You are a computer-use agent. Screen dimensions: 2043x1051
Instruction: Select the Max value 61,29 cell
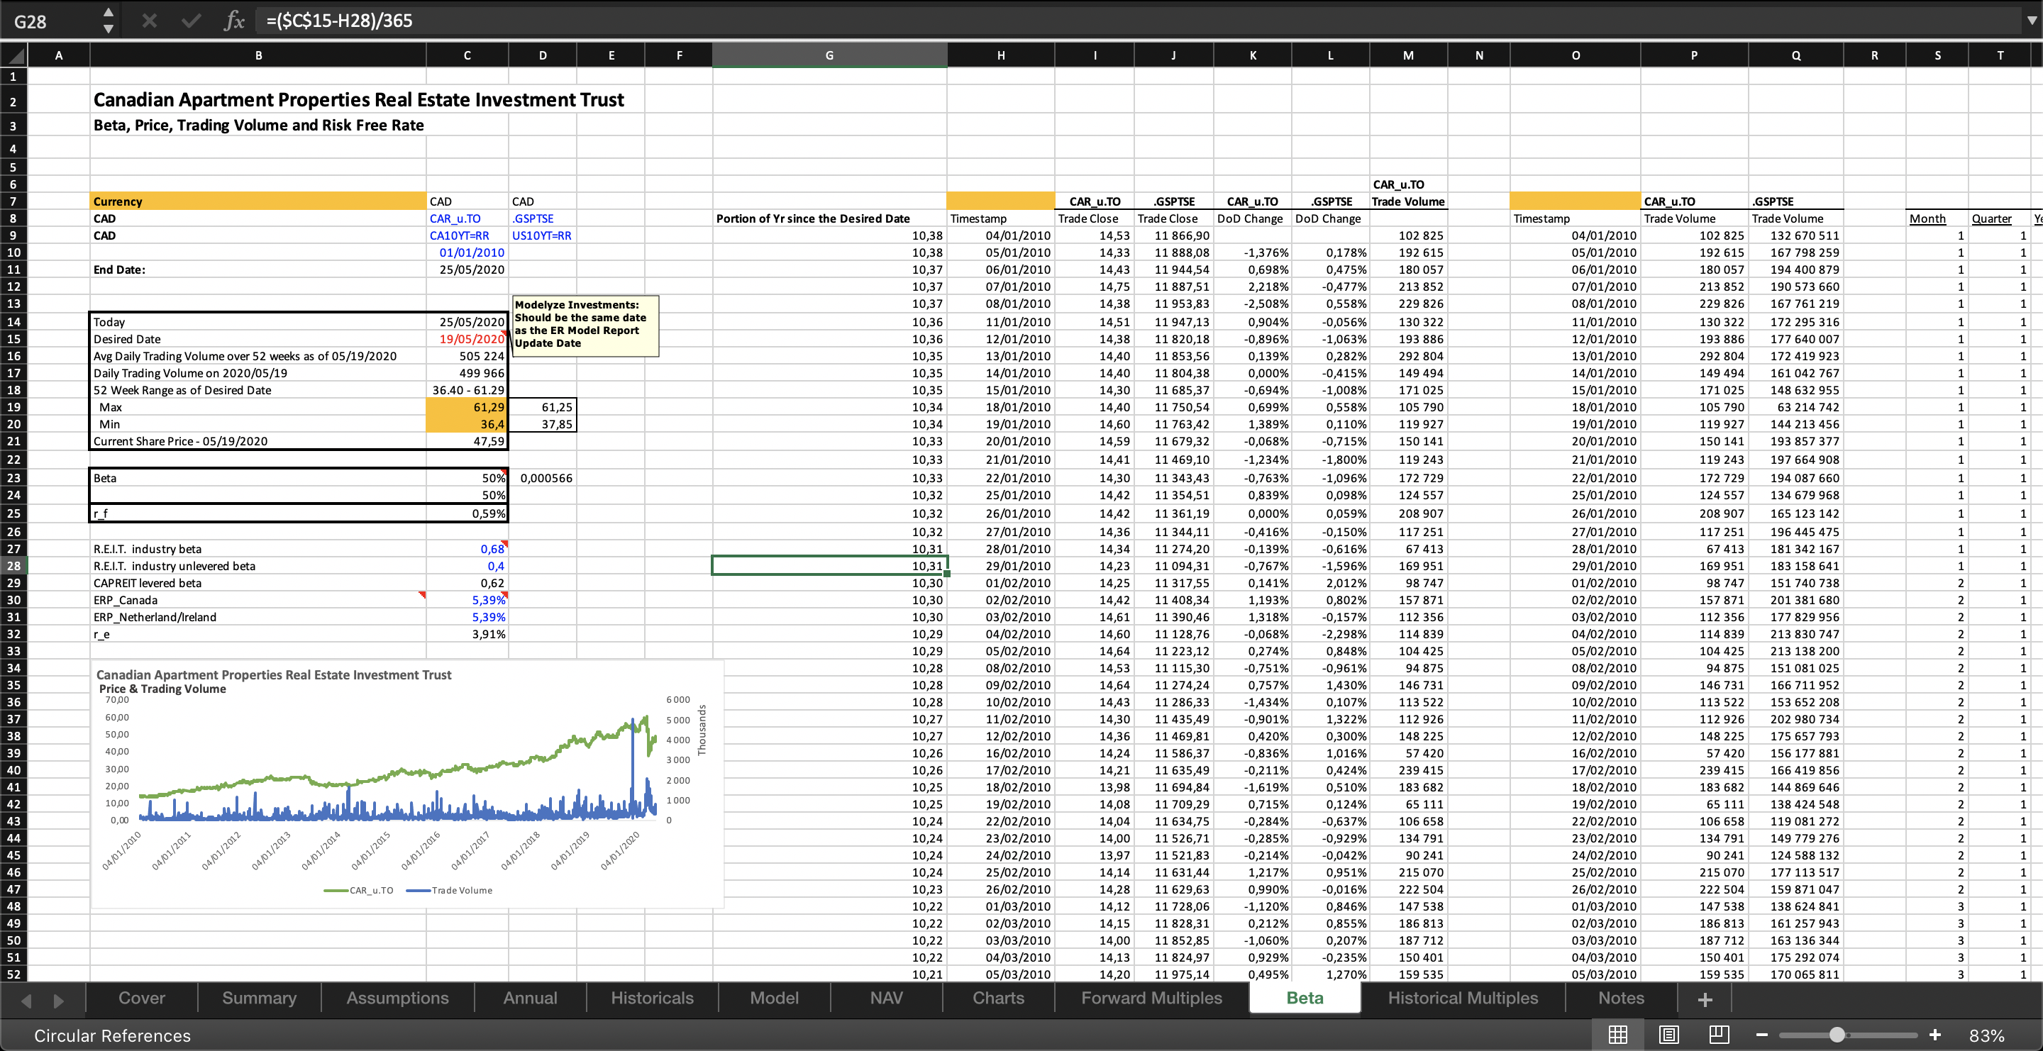point(467,406)
